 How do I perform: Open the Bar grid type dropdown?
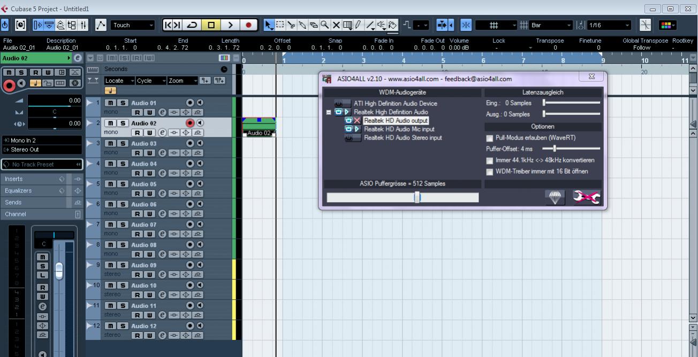(551, 25)
